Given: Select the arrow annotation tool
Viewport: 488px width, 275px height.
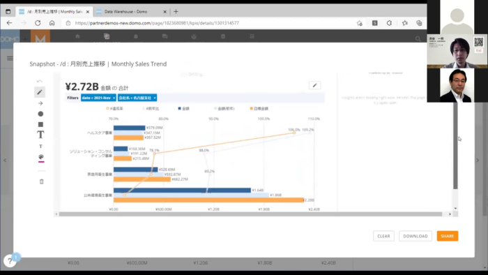Looking at the screenshot, I should [x=40, y=103].
